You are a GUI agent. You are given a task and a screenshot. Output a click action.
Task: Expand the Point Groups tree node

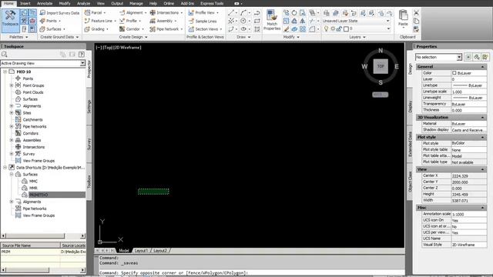coord(12,85)
